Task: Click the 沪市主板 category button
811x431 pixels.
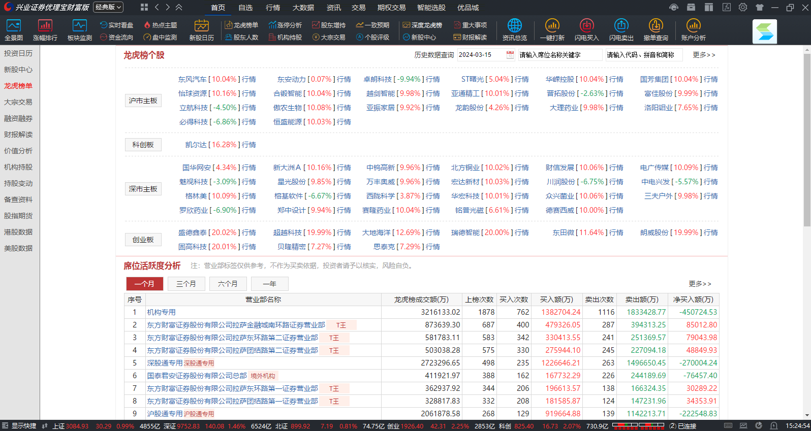Action: coord(143,101)
